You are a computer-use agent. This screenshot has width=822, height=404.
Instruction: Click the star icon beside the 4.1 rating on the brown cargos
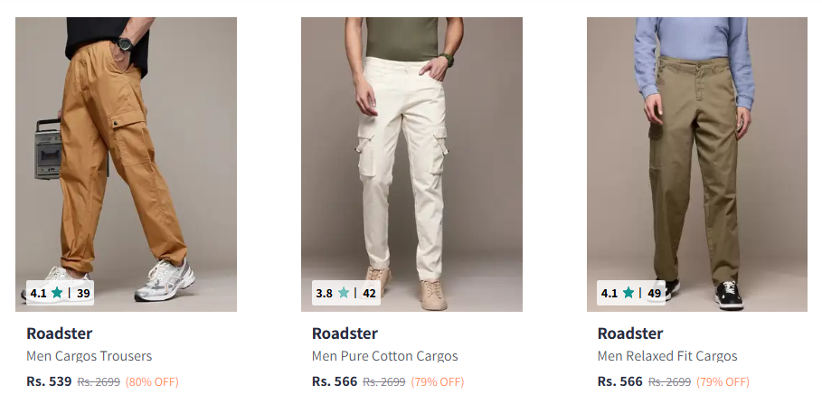[57, 293]
